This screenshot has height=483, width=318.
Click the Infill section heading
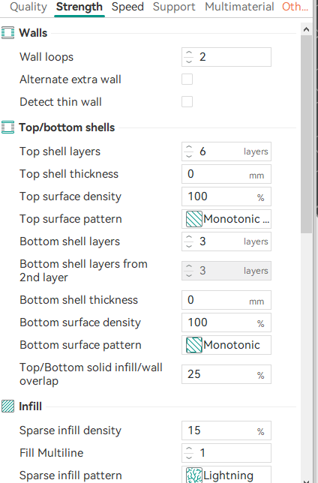tap(30, 406)
